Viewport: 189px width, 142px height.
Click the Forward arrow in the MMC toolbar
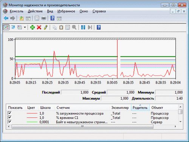coord(12,19)
